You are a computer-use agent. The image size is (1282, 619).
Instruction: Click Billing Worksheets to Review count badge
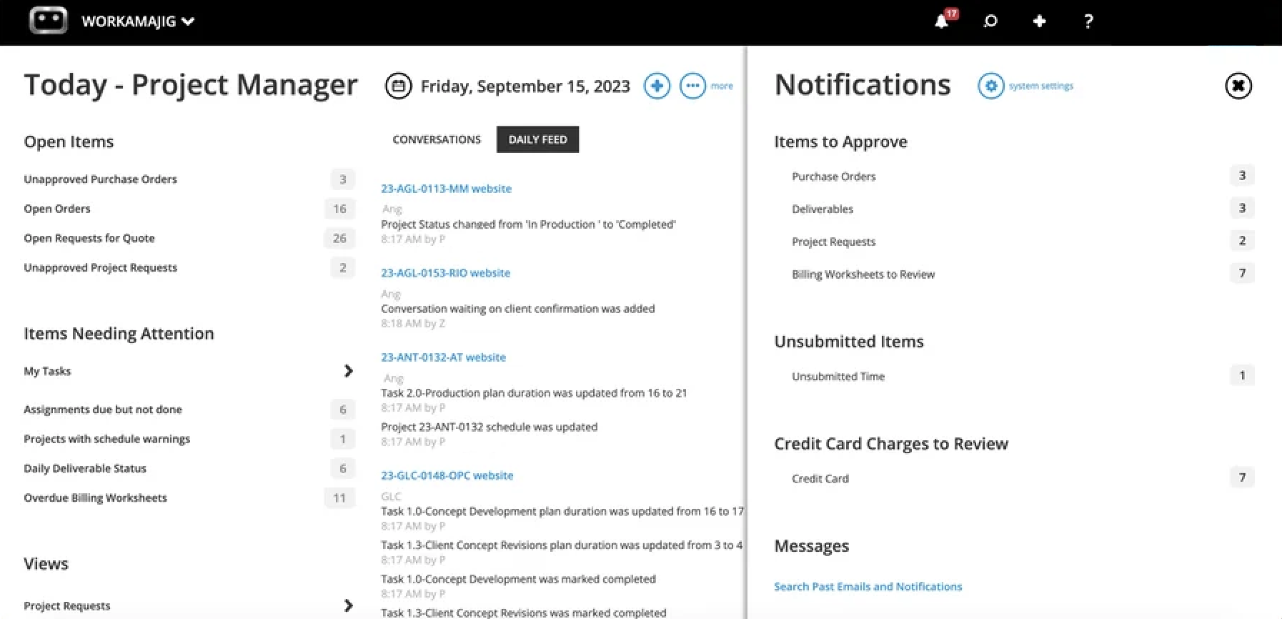click(x=1242, y=273)
